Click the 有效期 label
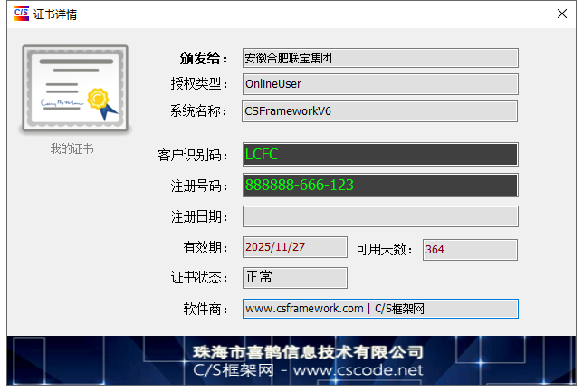Viewport: 583px width, 392px height. [x=205, y=247]
